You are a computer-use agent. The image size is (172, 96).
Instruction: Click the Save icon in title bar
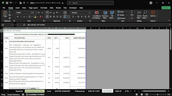click(7, 3)
